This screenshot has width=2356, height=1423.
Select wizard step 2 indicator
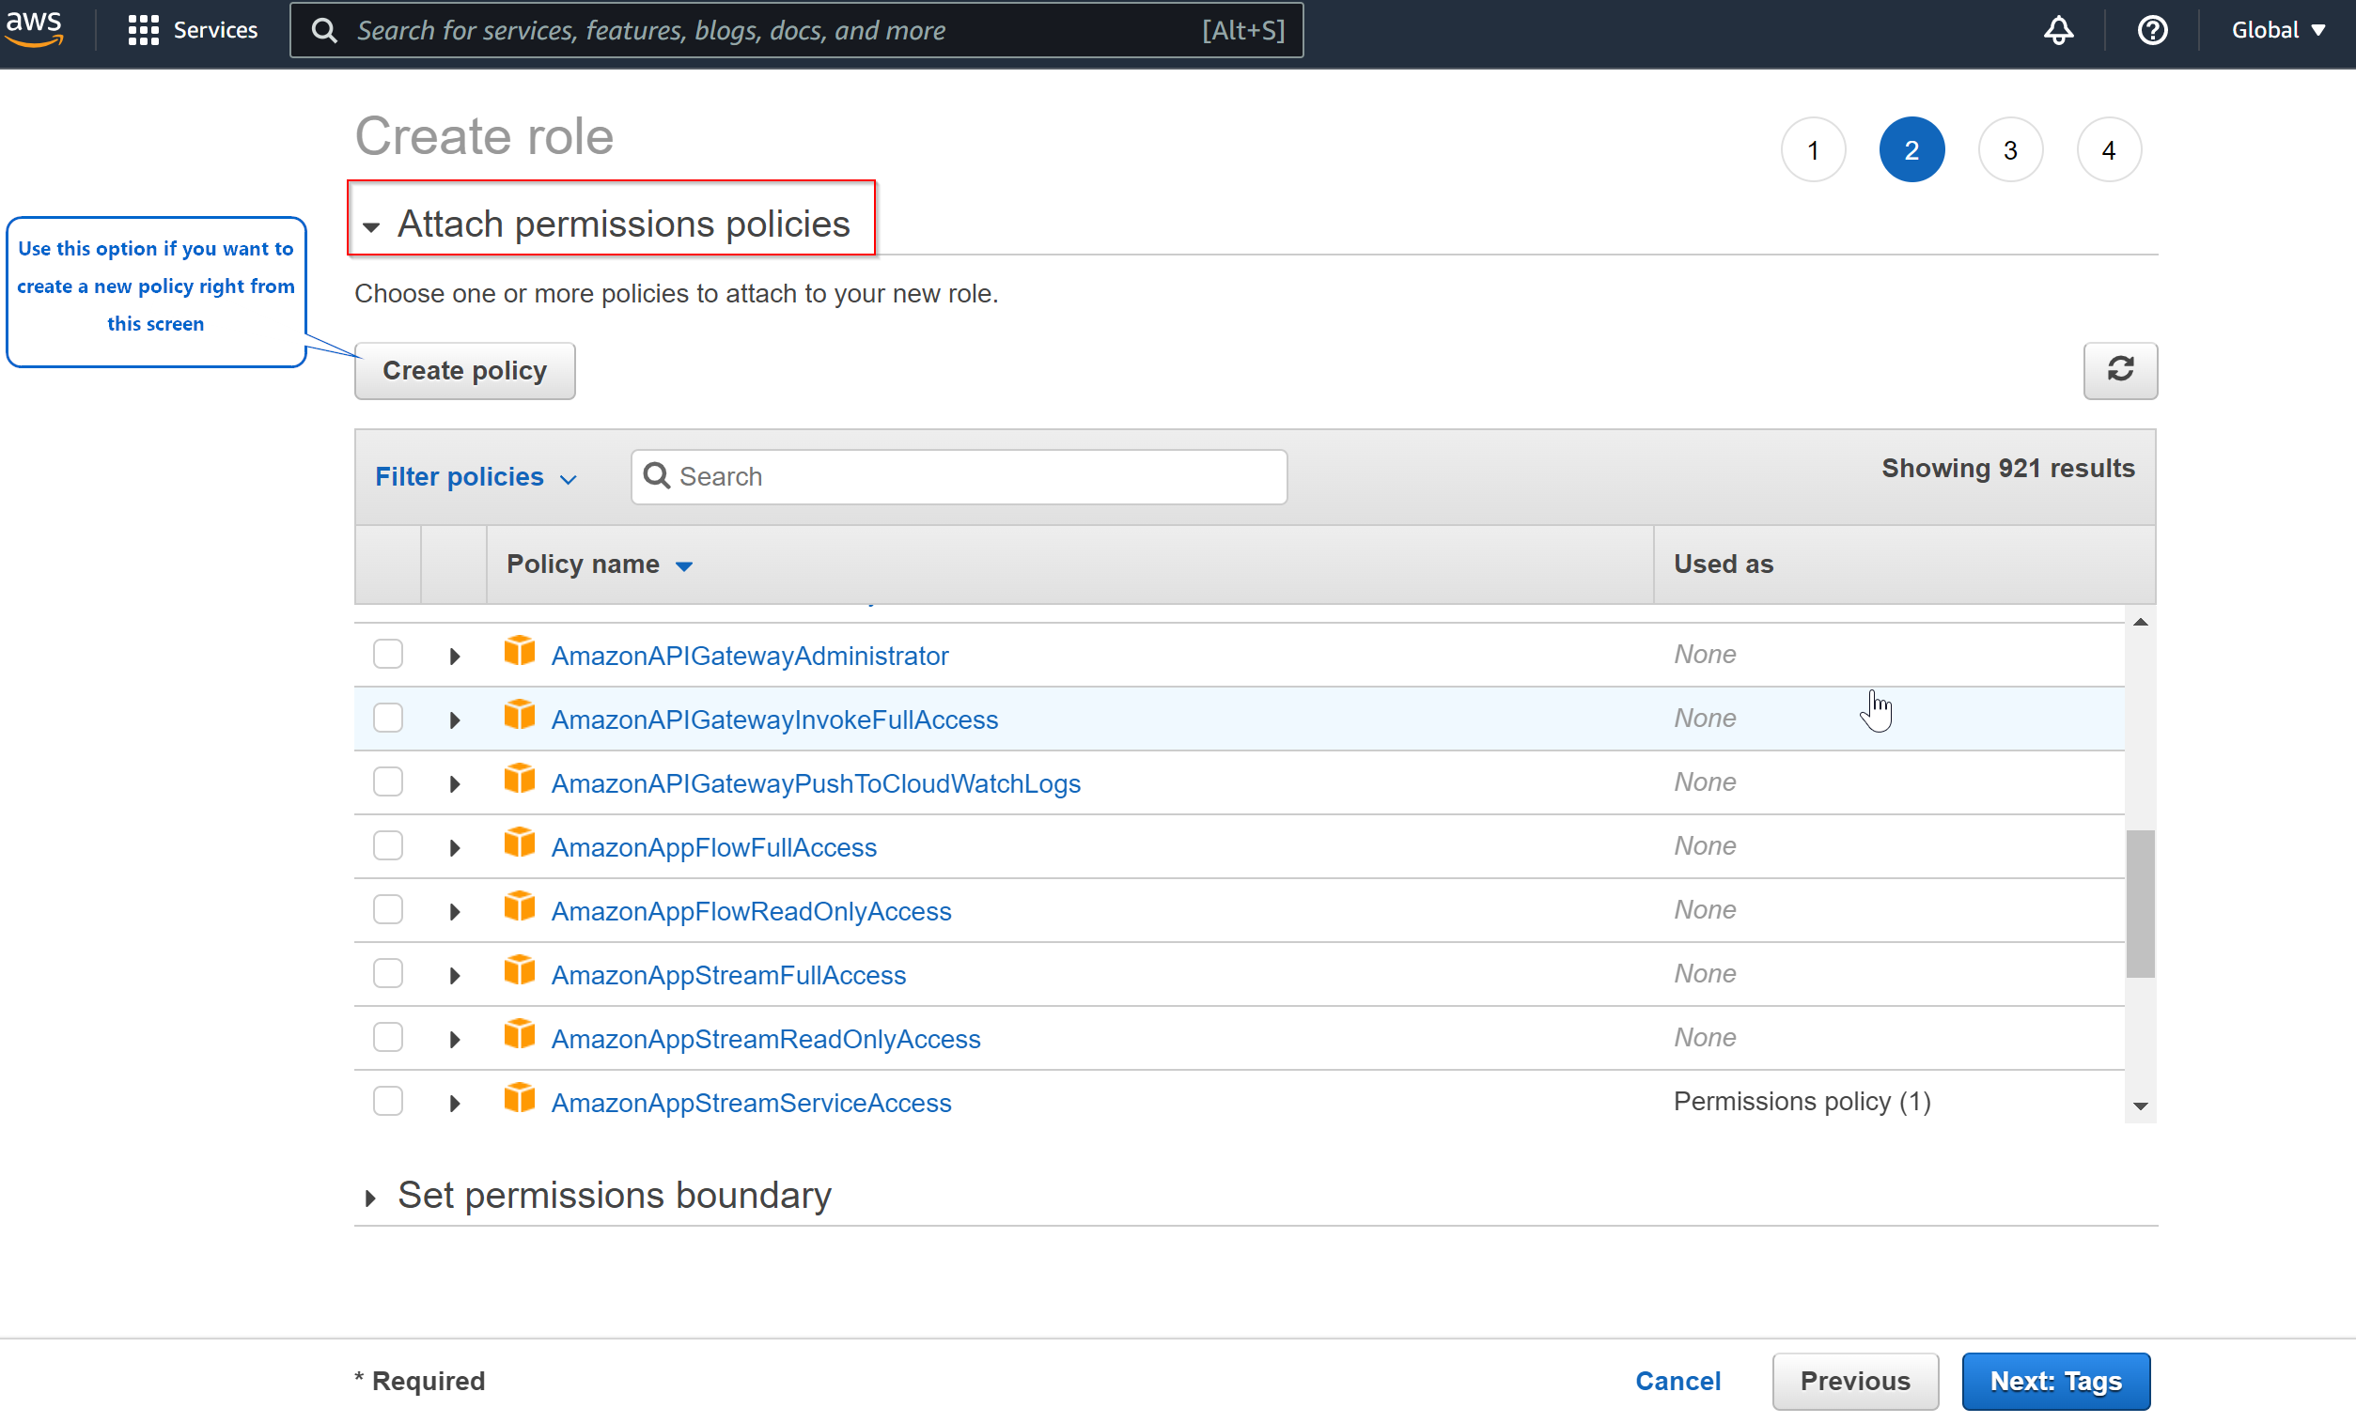pyautogui.click(x=1911, y=150)
